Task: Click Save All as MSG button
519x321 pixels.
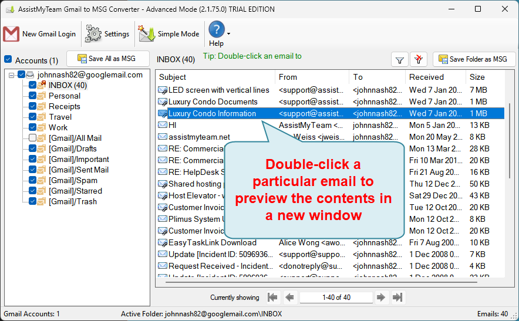Action: pos(108,59)
